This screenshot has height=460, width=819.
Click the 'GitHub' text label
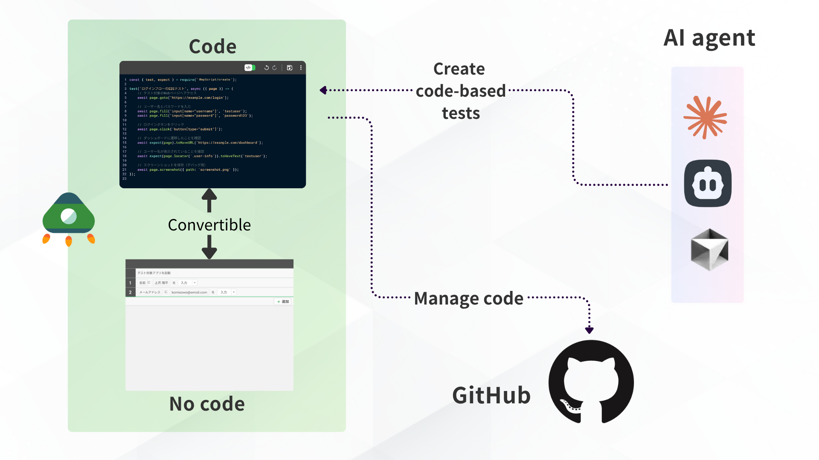click(x=491, y=395)
